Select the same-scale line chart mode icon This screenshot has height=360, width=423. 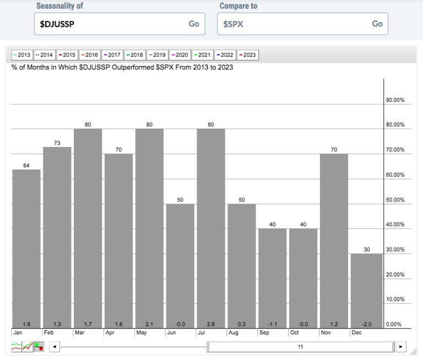coord(28,347)
